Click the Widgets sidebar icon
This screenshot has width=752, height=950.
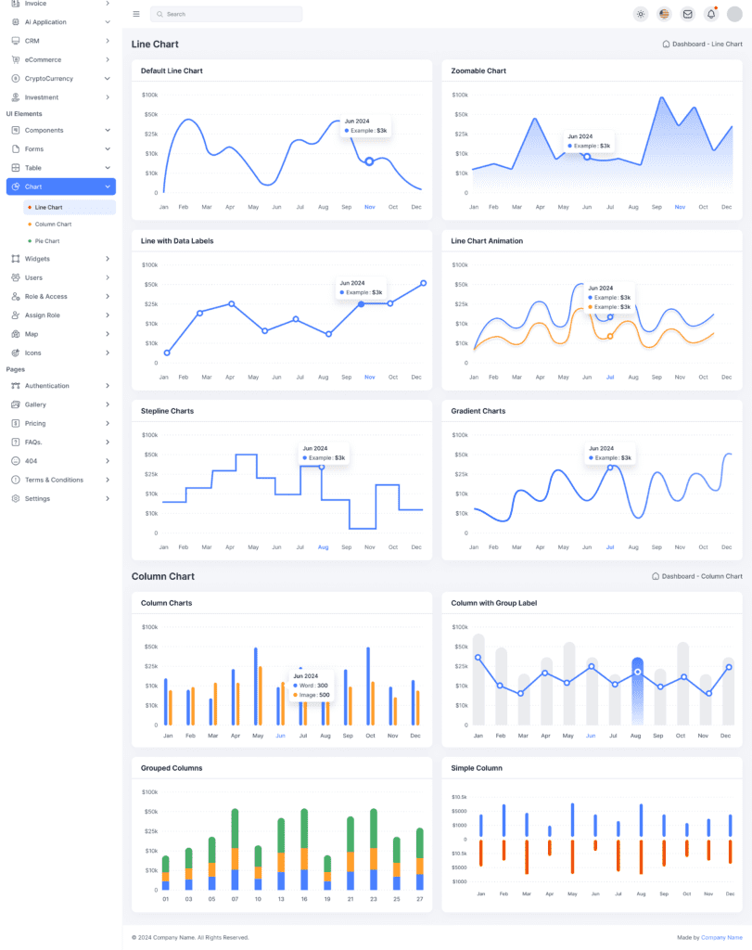click(16, 259)
